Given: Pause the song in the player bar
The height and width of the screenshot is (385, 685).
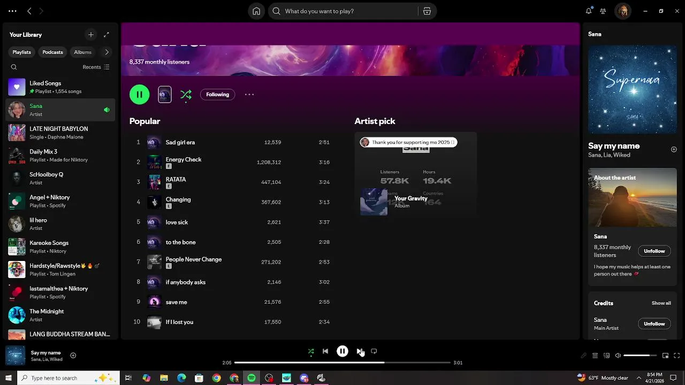Looking at the screenshot, I should [x=342, y=351].
